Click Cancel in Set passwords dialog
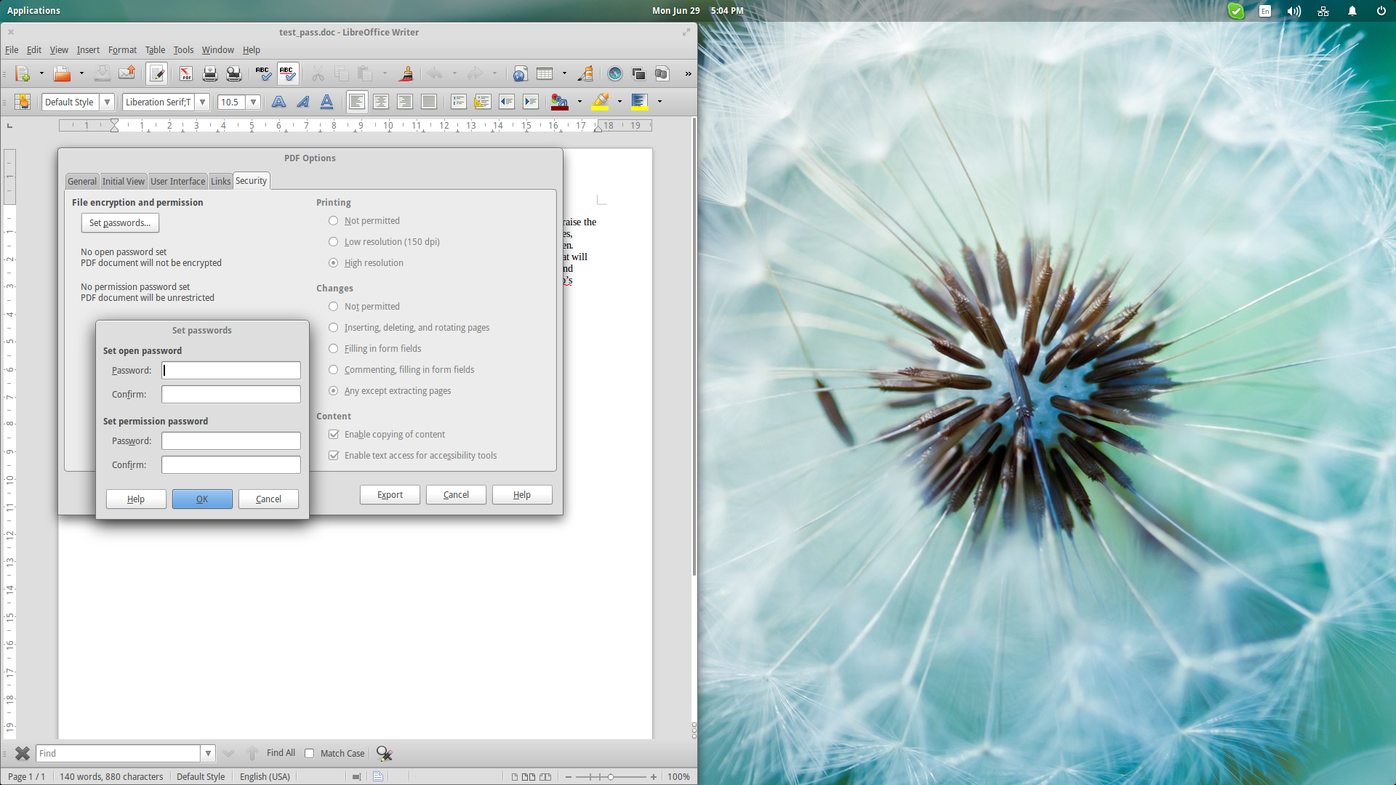 click(268, 499)
